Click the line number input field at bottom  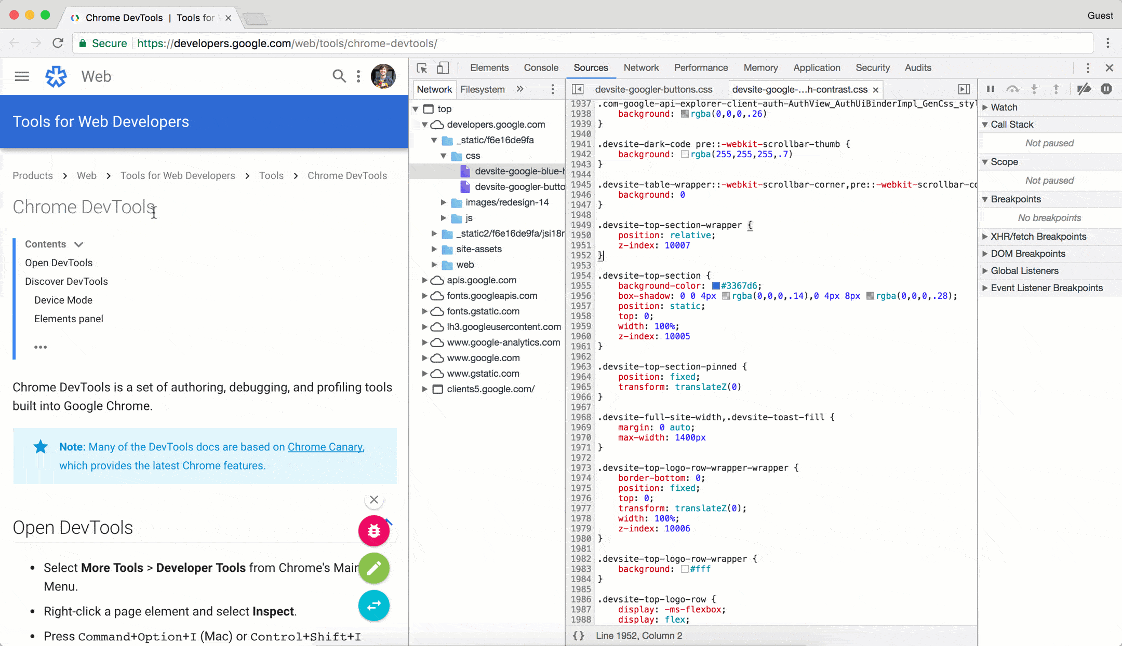[639, 635]
